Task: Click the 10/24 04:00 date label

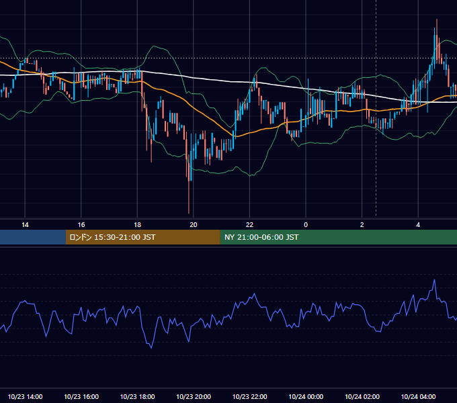Action: (418, 396)
